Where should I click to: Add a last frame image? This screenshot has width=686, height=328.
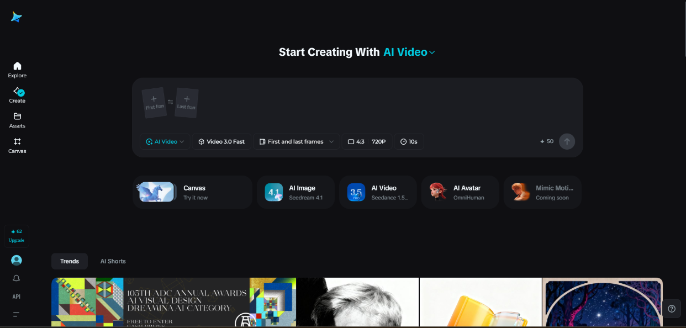pyautogui.click(x=187, y=103)
